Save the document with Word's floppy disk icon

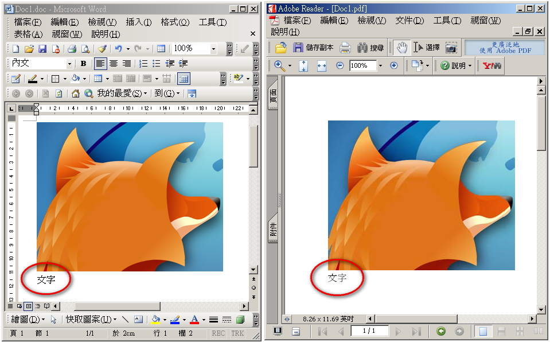pyautogui.click(x=42, y=48)
